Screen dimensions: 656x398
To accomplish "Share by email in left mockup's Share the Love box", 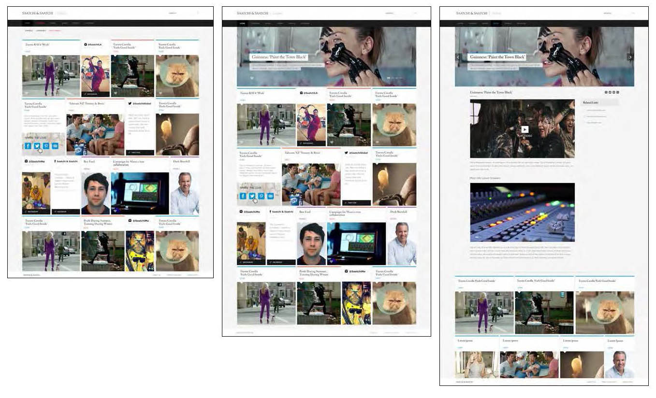I will (55, 146).
